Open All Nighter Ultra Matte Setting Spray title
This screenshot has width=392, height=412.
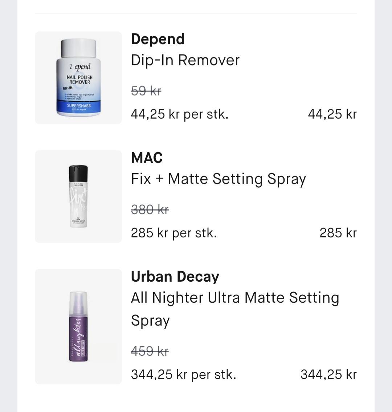235,309
